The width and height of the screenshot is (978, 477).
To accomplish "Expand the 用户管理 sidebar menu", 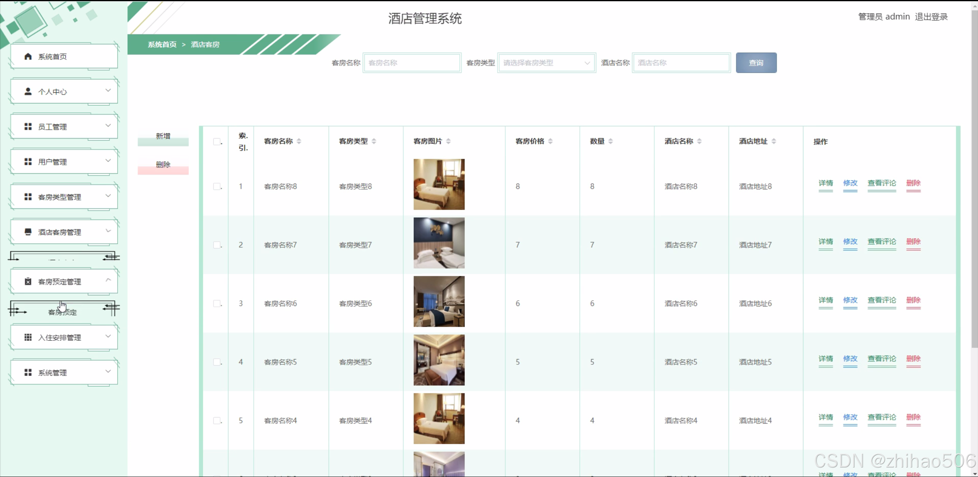I will pos(64,162).
